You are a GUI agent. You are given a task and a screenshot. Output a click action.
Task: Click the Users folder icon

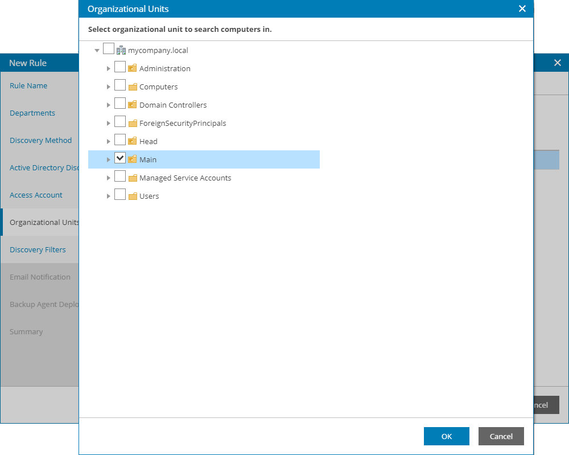(133, 196)
